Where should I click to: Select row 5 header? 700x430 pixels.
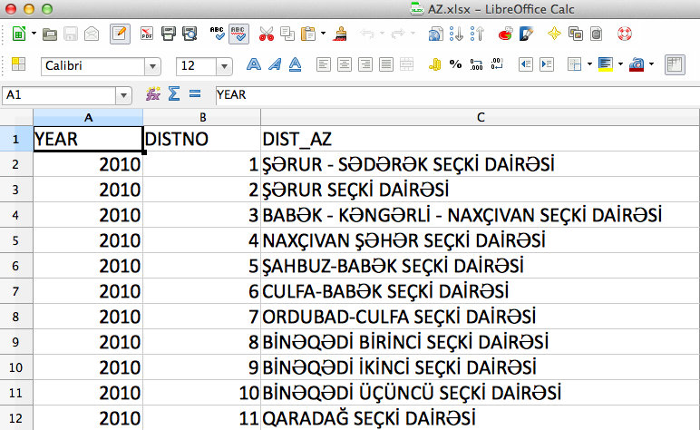coord(15,241)
